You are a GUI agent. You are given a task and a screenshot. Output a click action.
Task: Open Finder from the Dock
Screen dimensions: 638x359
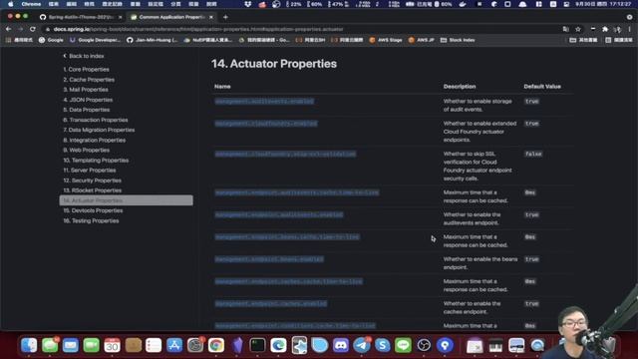[29, 345]
